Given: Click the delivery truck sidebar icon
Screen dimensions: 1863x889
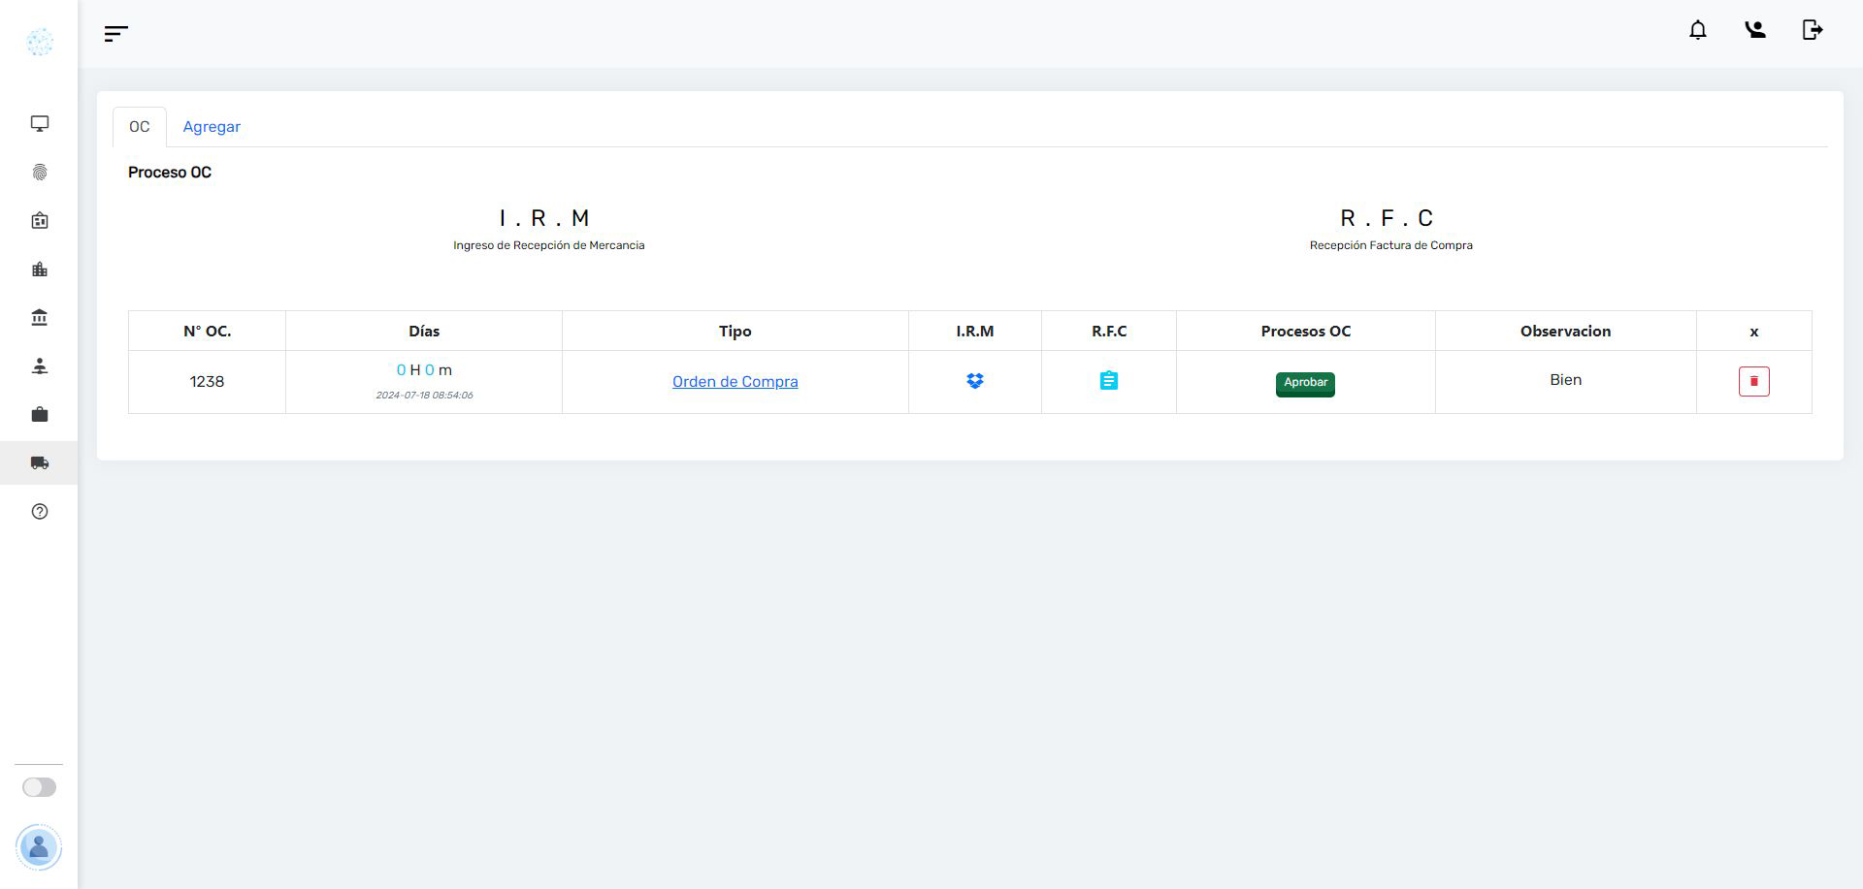Looking at the screenshot, I should tap(40, 463).
